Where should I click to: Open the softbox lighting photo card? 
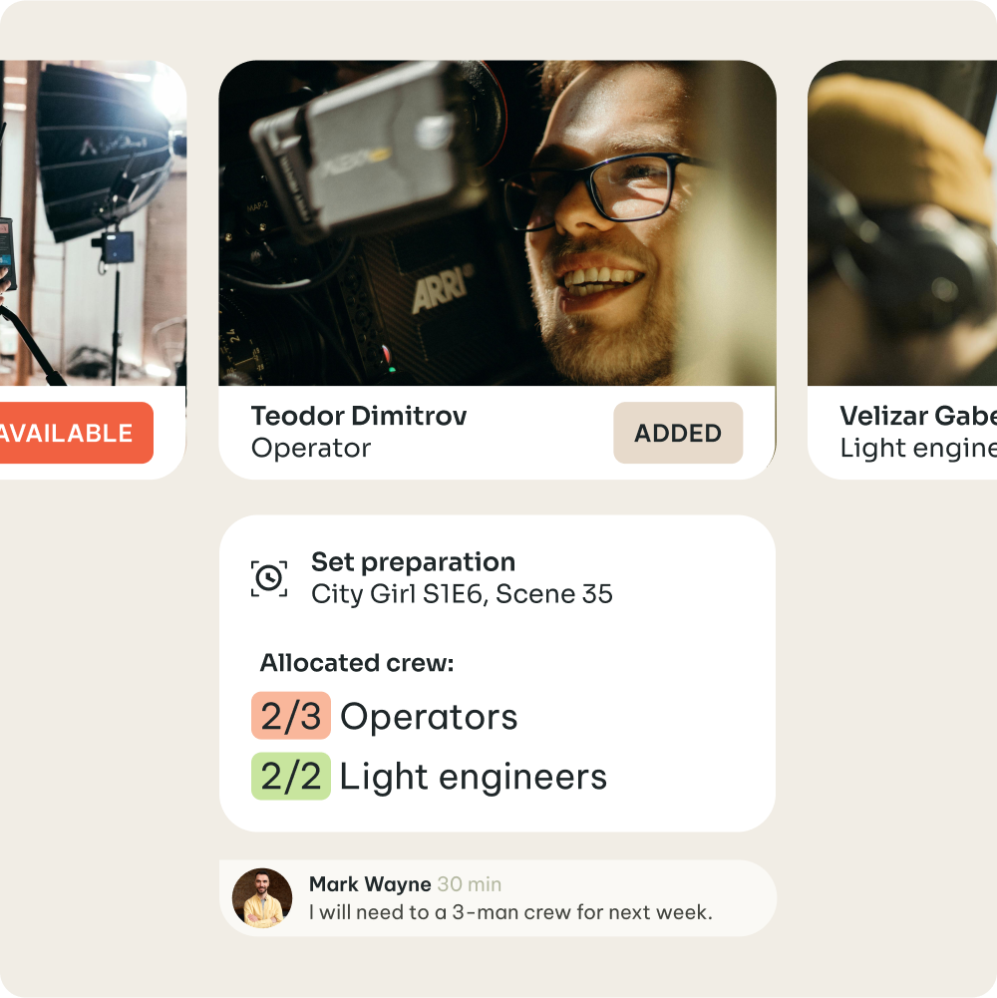(93, 222)
